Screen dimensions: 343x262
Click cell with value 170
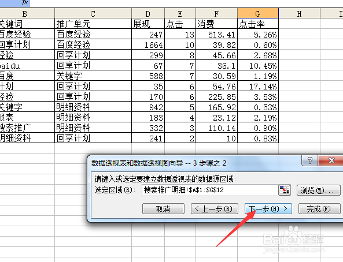pyautogui.click(x=148, y=96)
